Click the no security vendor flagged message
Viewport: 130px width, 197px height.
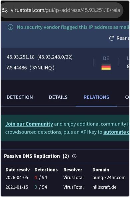(x=73, y=27)
